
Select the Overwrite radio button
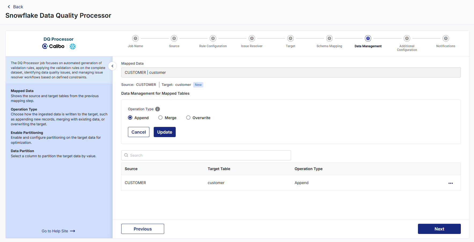188,118
